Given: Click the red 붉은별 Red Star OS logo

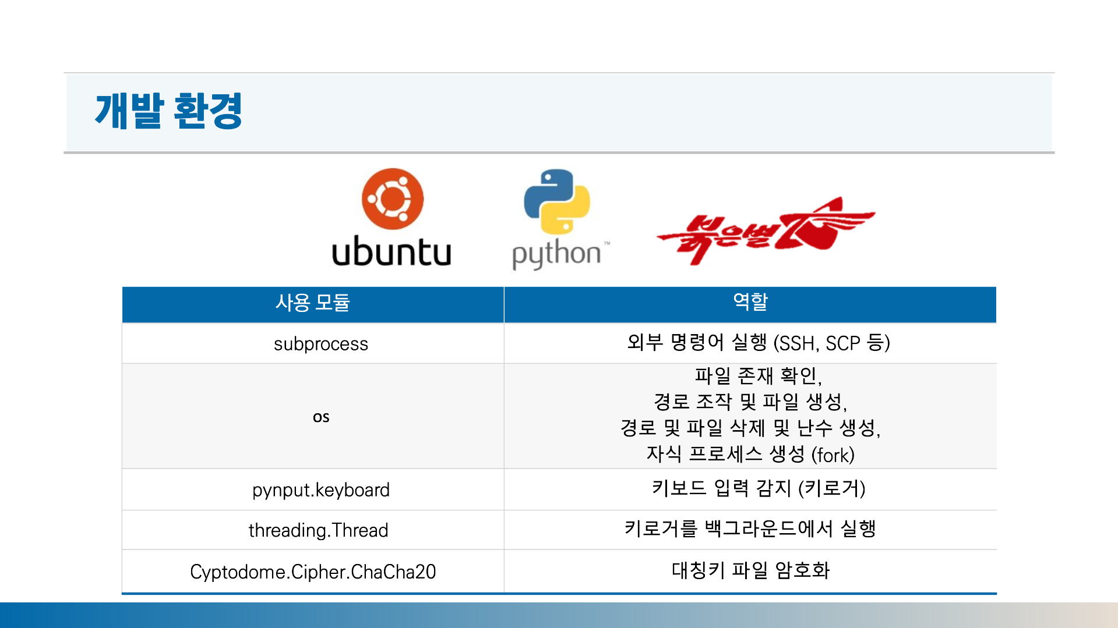Looking at the screenshot, I should [x=766, y=231].
